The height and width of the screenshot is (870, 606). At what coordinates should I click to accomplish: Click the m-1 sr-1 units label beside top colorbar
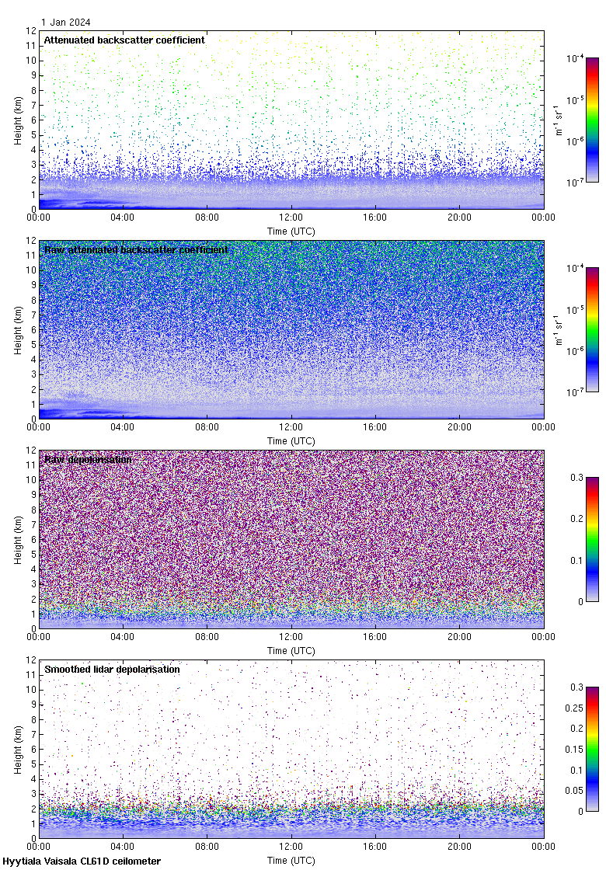[x=559, y=120]
